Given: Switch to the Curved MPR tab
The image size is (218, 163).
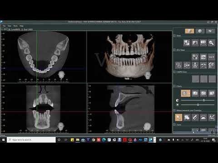Looking at the screenshot, I should [x=14, y=29].
